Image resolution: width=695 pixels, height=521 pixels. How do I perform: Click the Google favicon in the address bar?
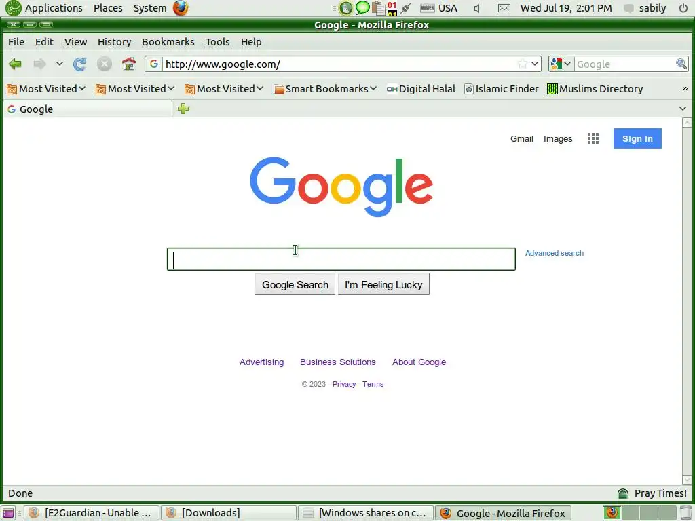click(154, 64)
